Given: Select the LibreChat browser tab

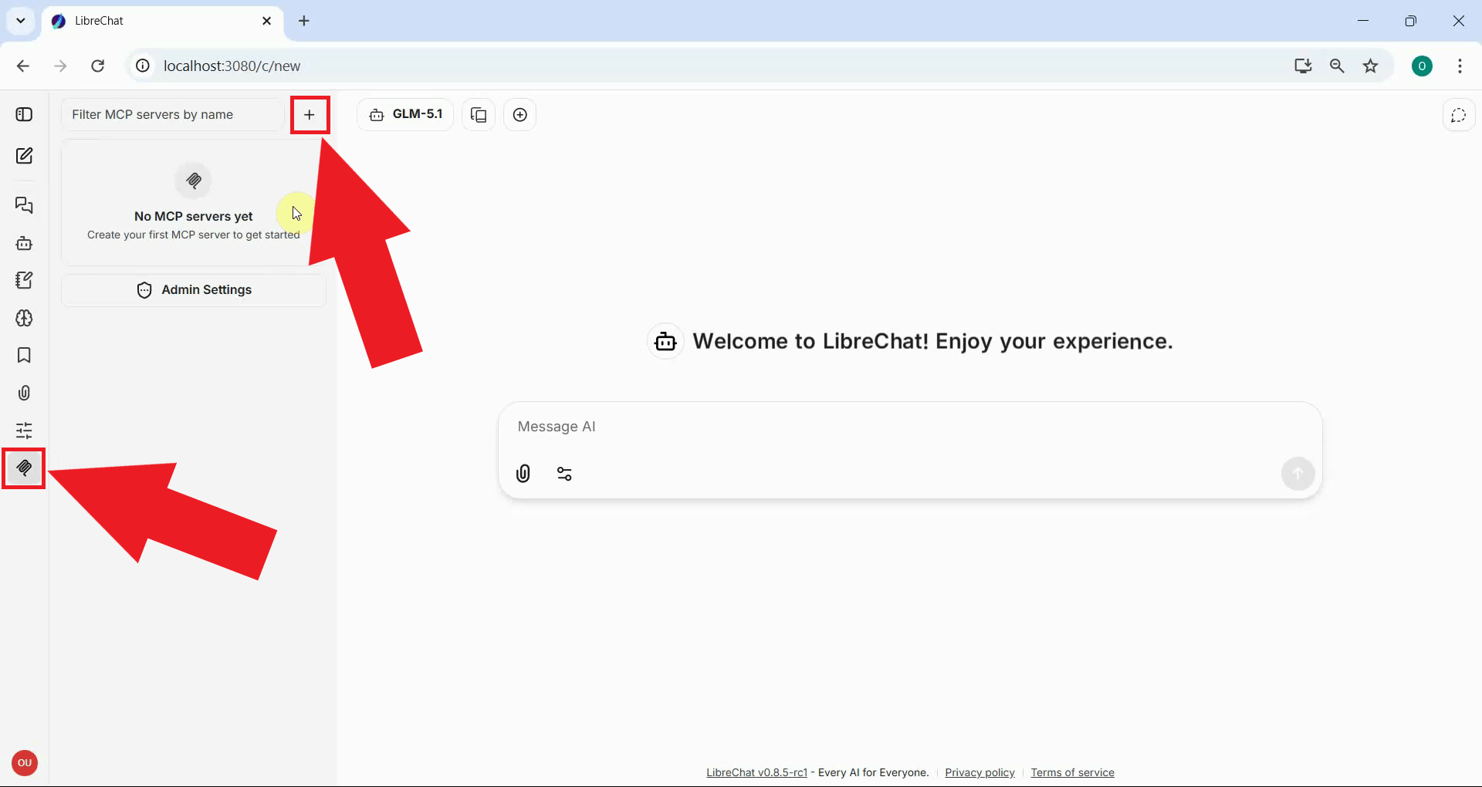Looking at the screenshot, I should click(162, 21).
